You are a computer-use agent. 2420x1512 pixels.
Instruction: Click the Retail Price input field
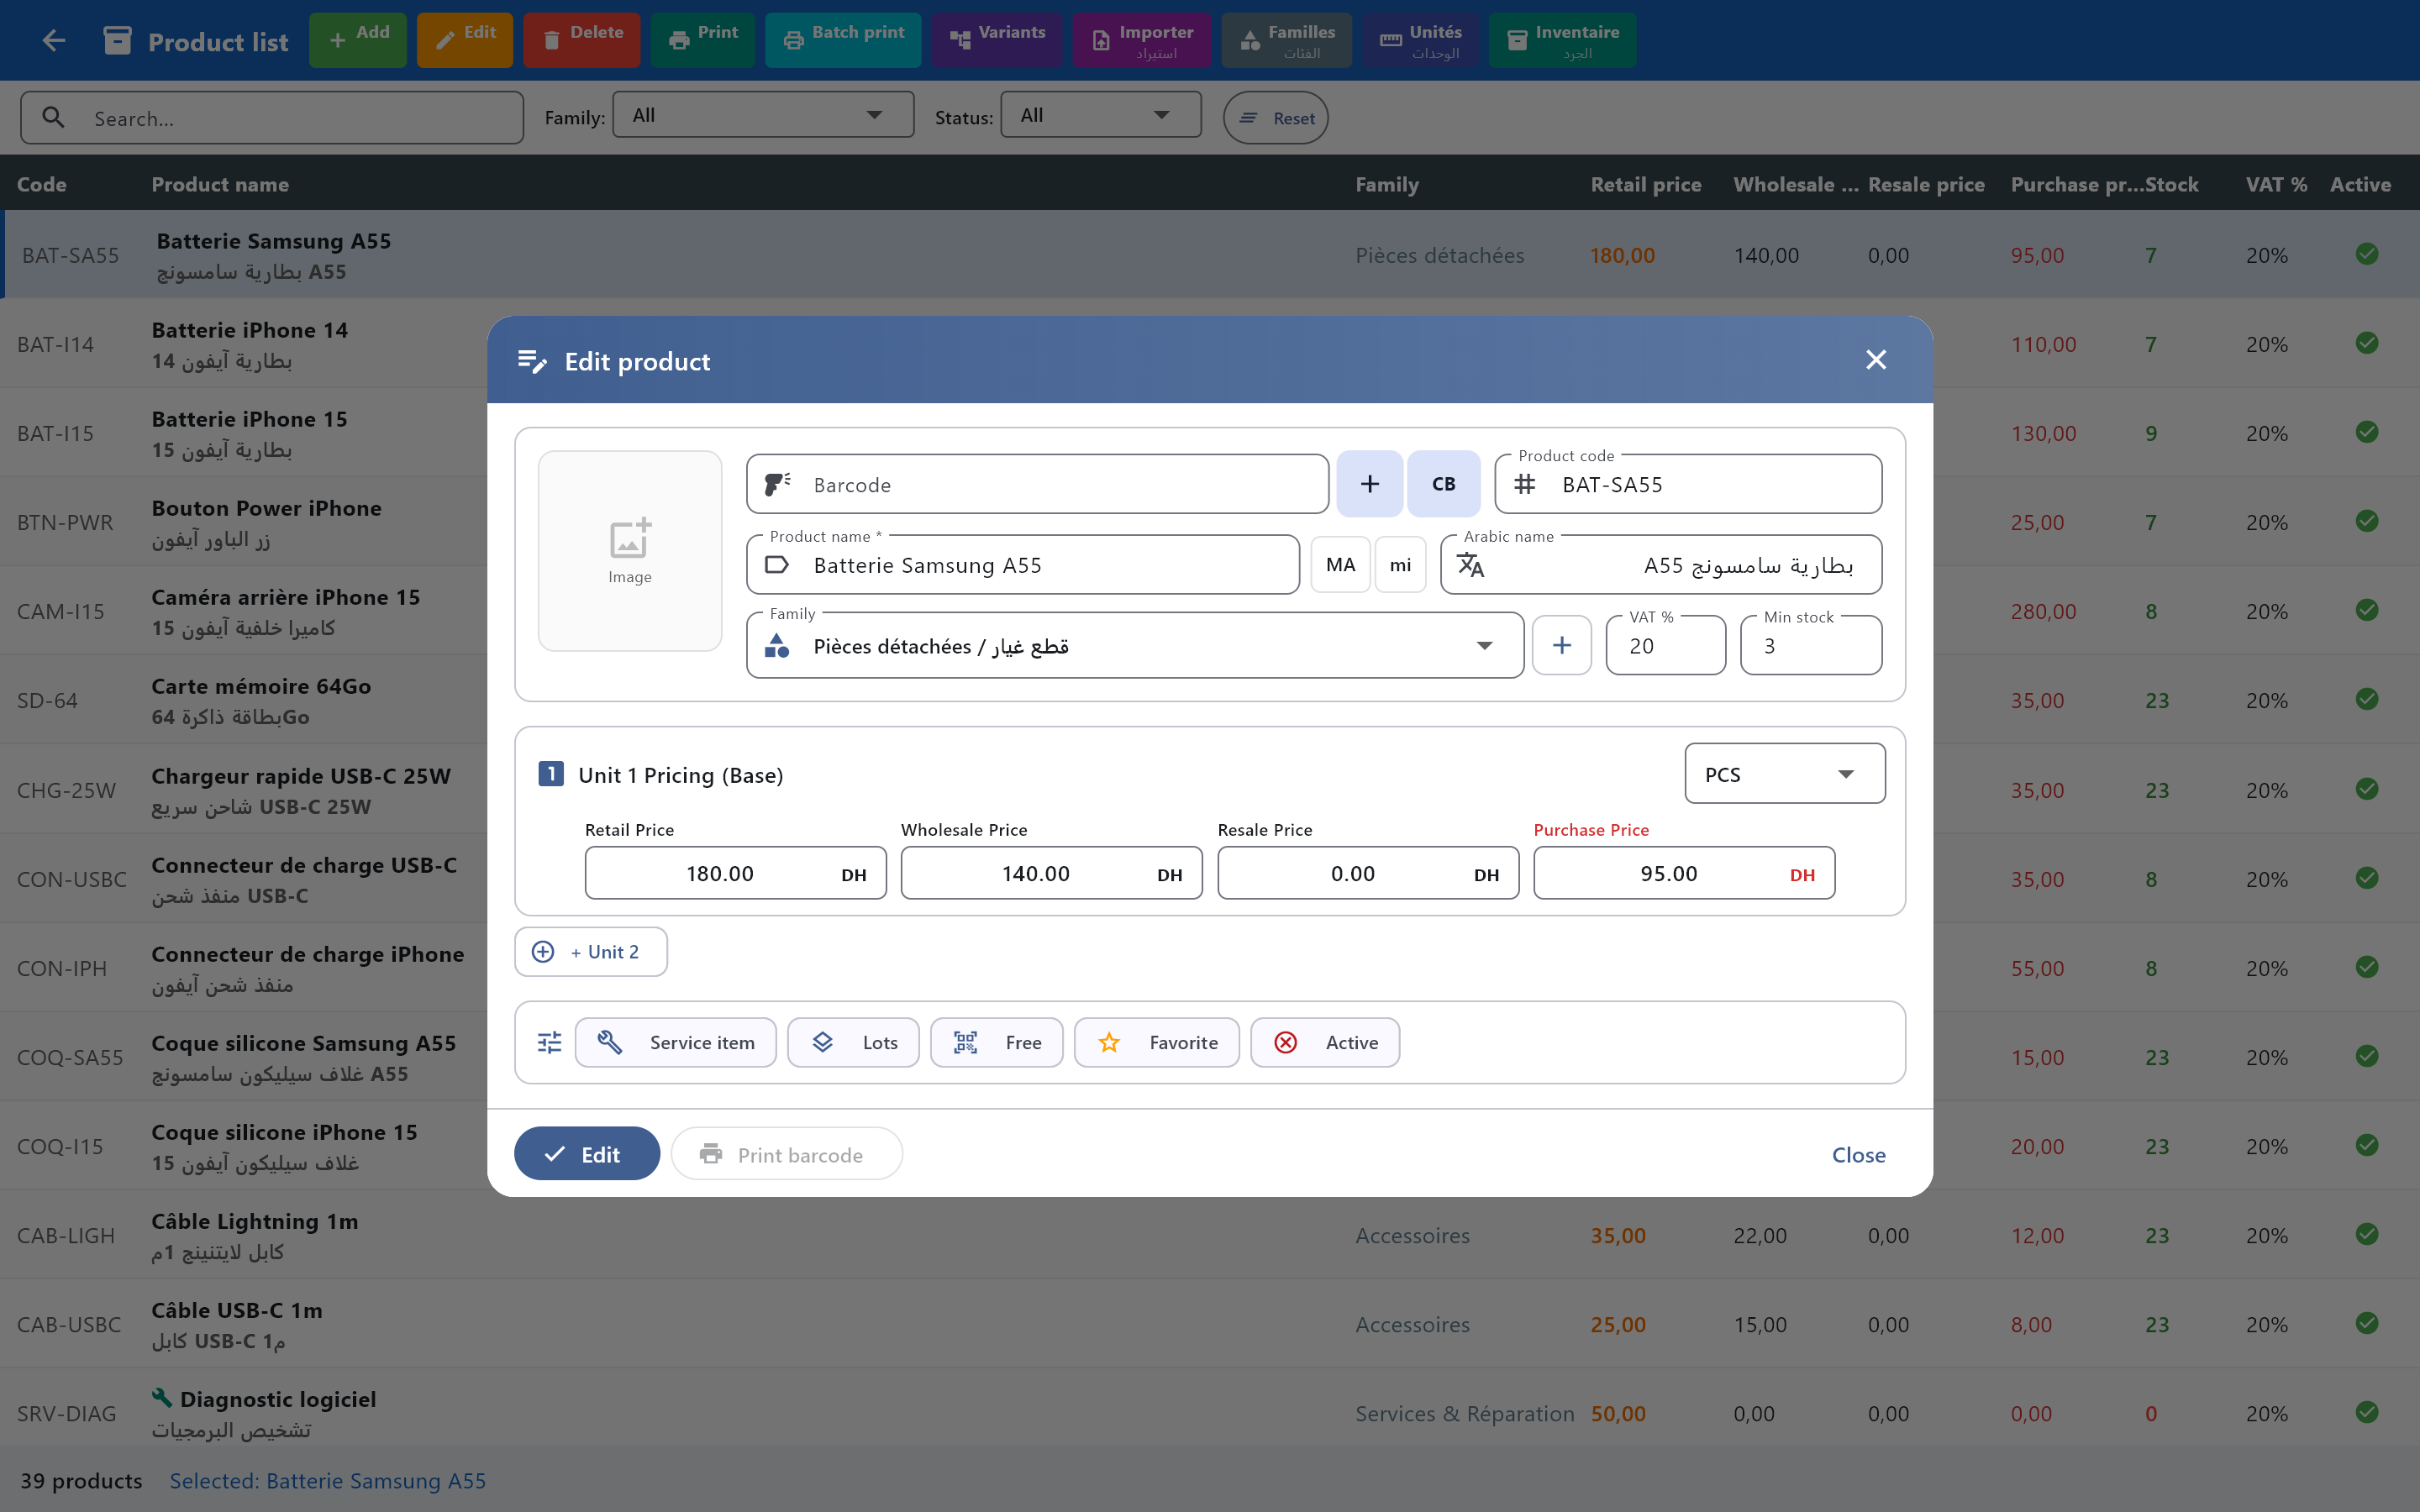coord(720,873)
